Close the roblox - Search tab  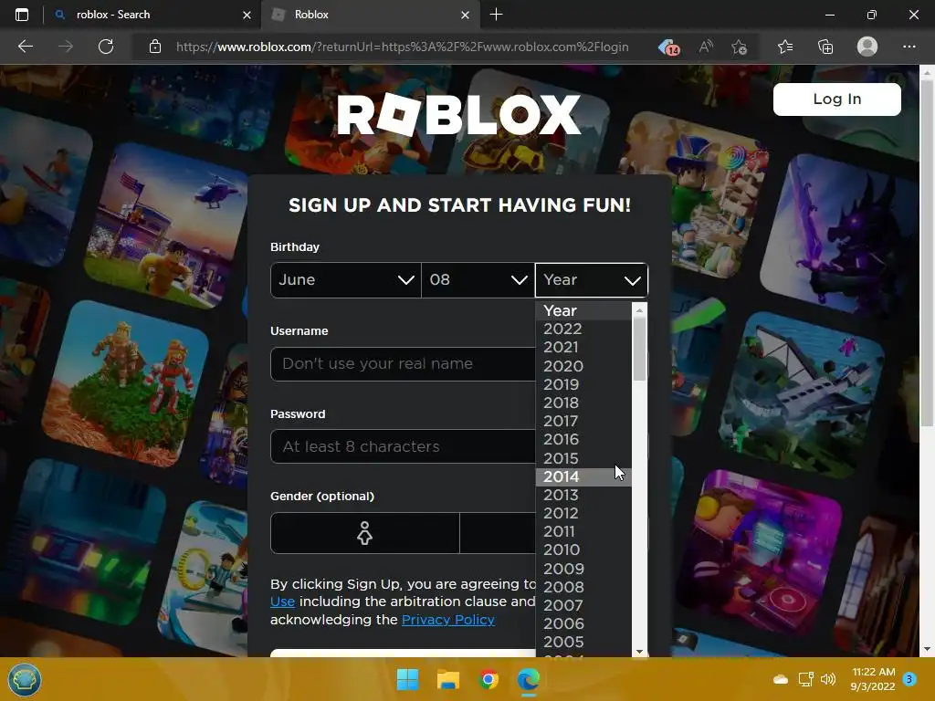pos(247,15)
